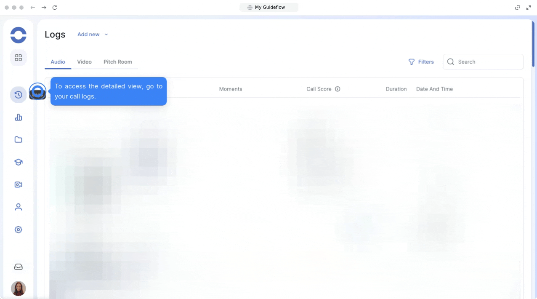The image size is (537, 299).
Task: Click the app logo at top left
Action: 19,35
